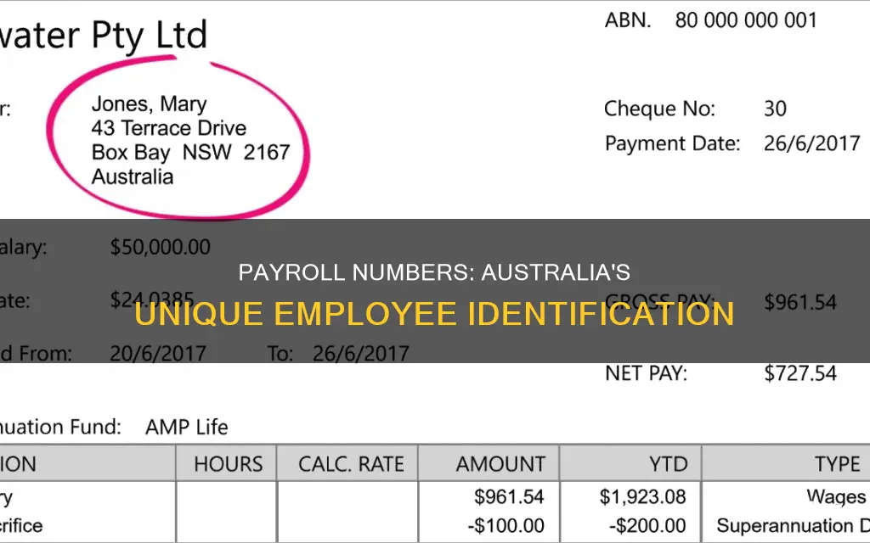Click the yellow 'UNIQUE EMPLOYEE IDENTIFICATION' headline
Screen dimensions: 870x543
434,314
